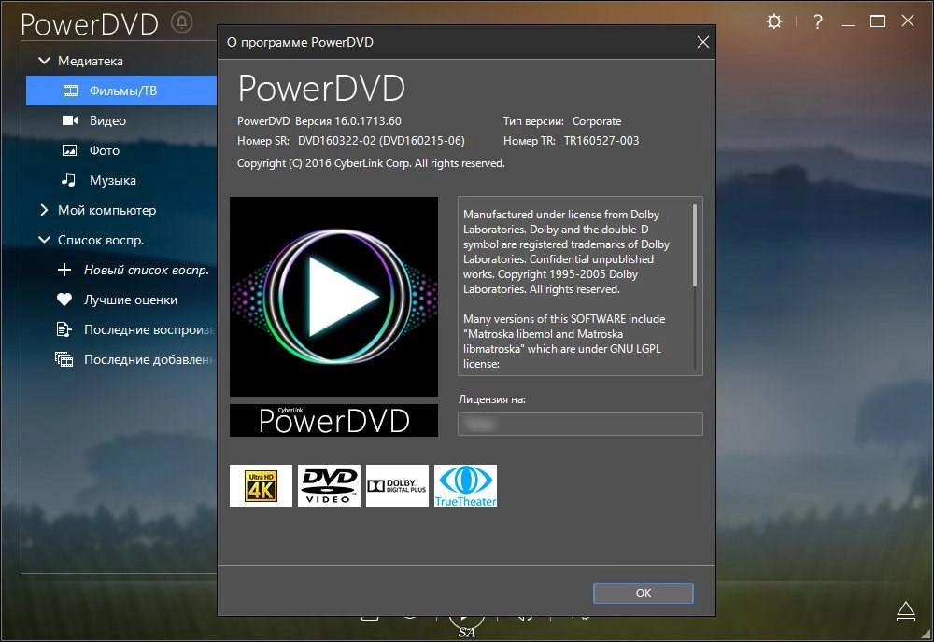The height and width of the screenshot is (642, 934).
Task: Click the DVD Video logo badge
Action: (329, 485)
